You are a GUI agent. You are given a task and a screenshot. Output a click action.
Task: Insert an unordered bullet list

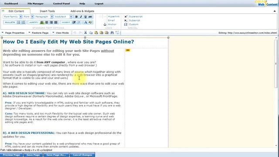18,22
